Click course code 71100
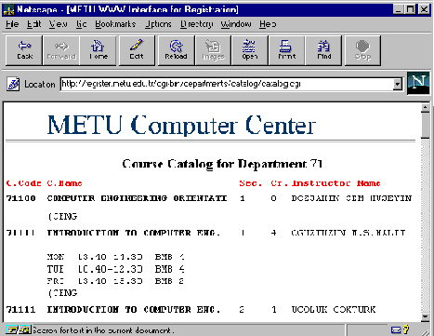 [x=21, y=198]
